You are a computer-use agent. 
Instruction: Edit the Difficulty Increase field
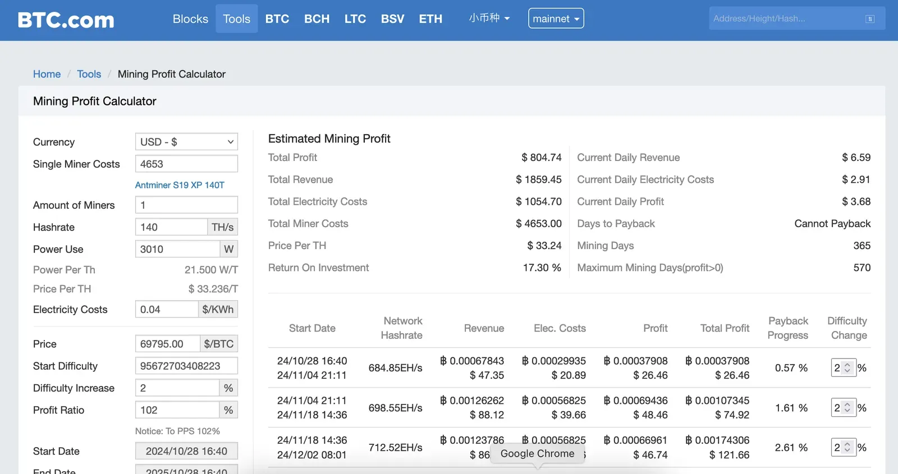coord(177,388)
